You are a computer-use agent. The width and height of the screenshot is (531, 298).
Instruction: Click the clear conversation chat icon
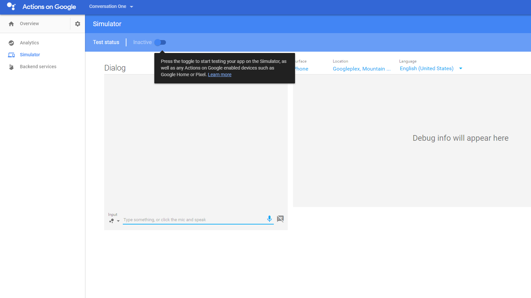point(280,219)
